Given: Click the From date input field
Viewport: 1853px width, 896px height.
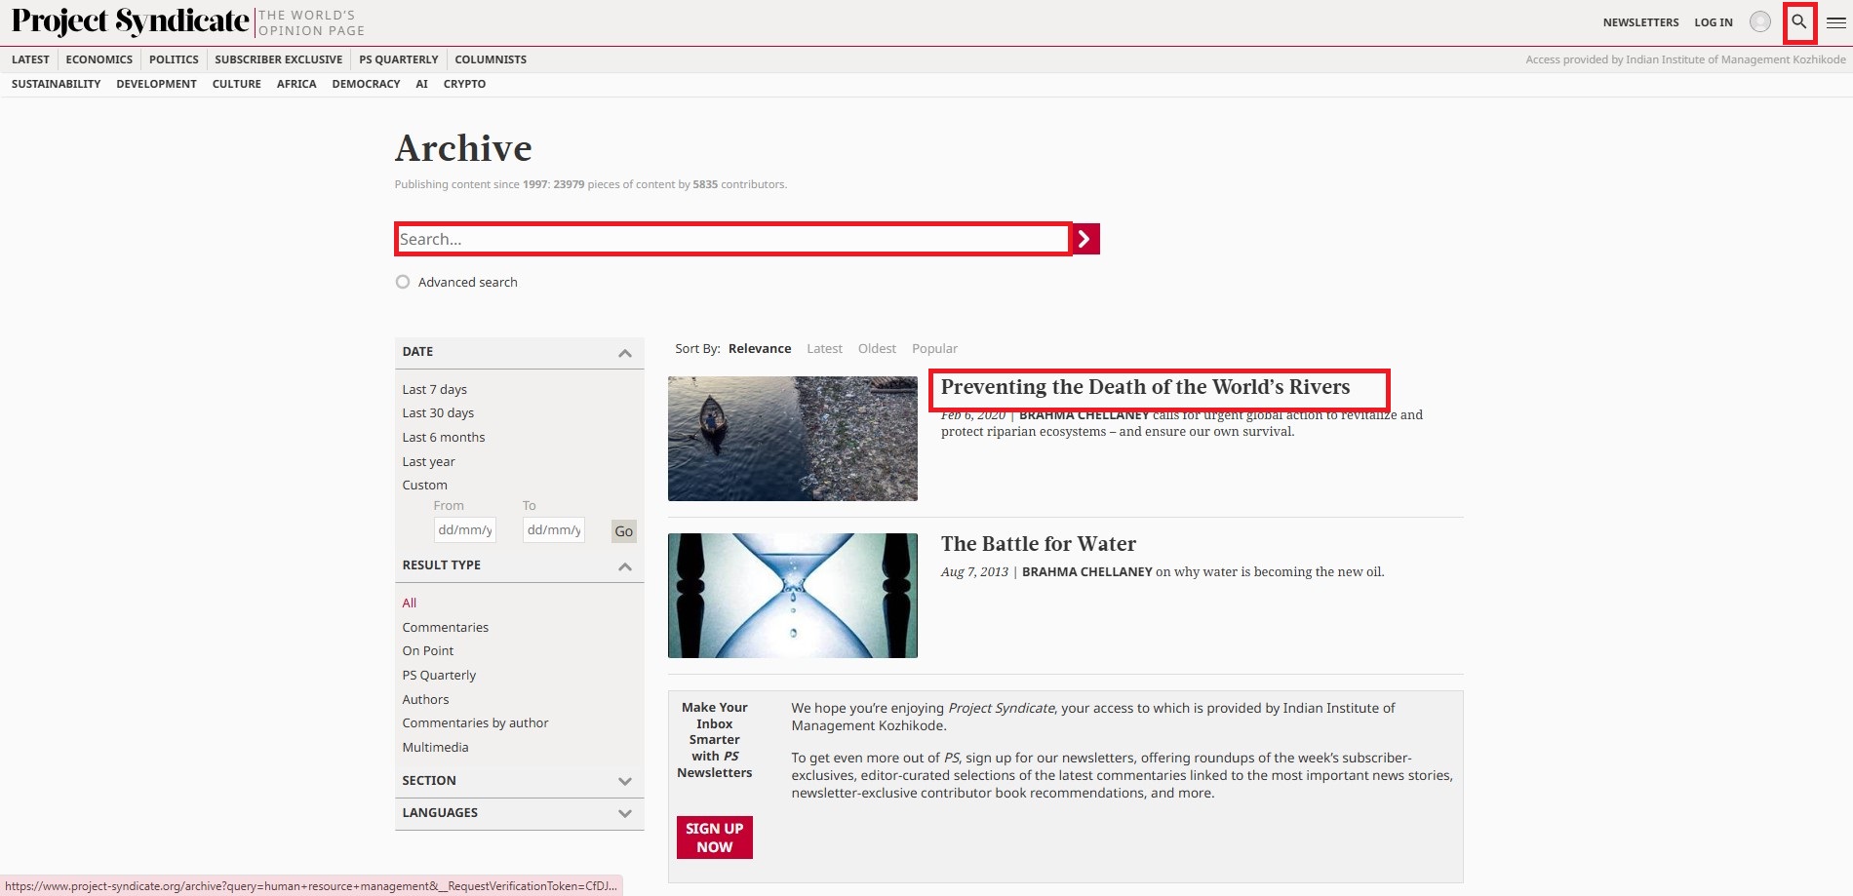Looking at the screenshot, I should click(464, 530).
